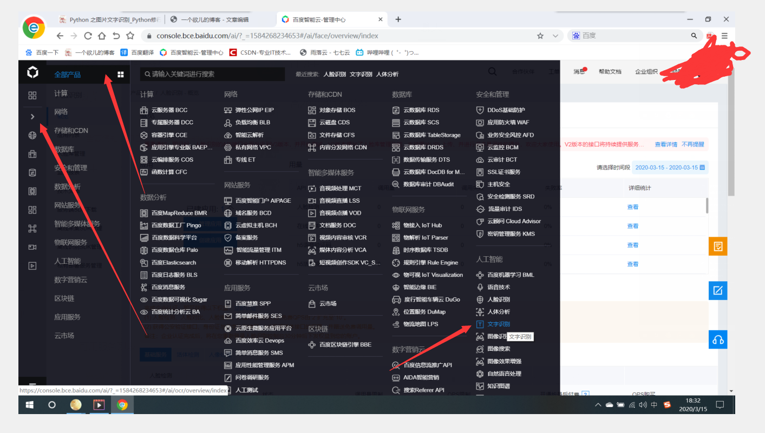Click the 不再提醒 link in notice banner
The height and width of the screenshot is (433, 765).
pyautogui.click(x=692, y=144)
